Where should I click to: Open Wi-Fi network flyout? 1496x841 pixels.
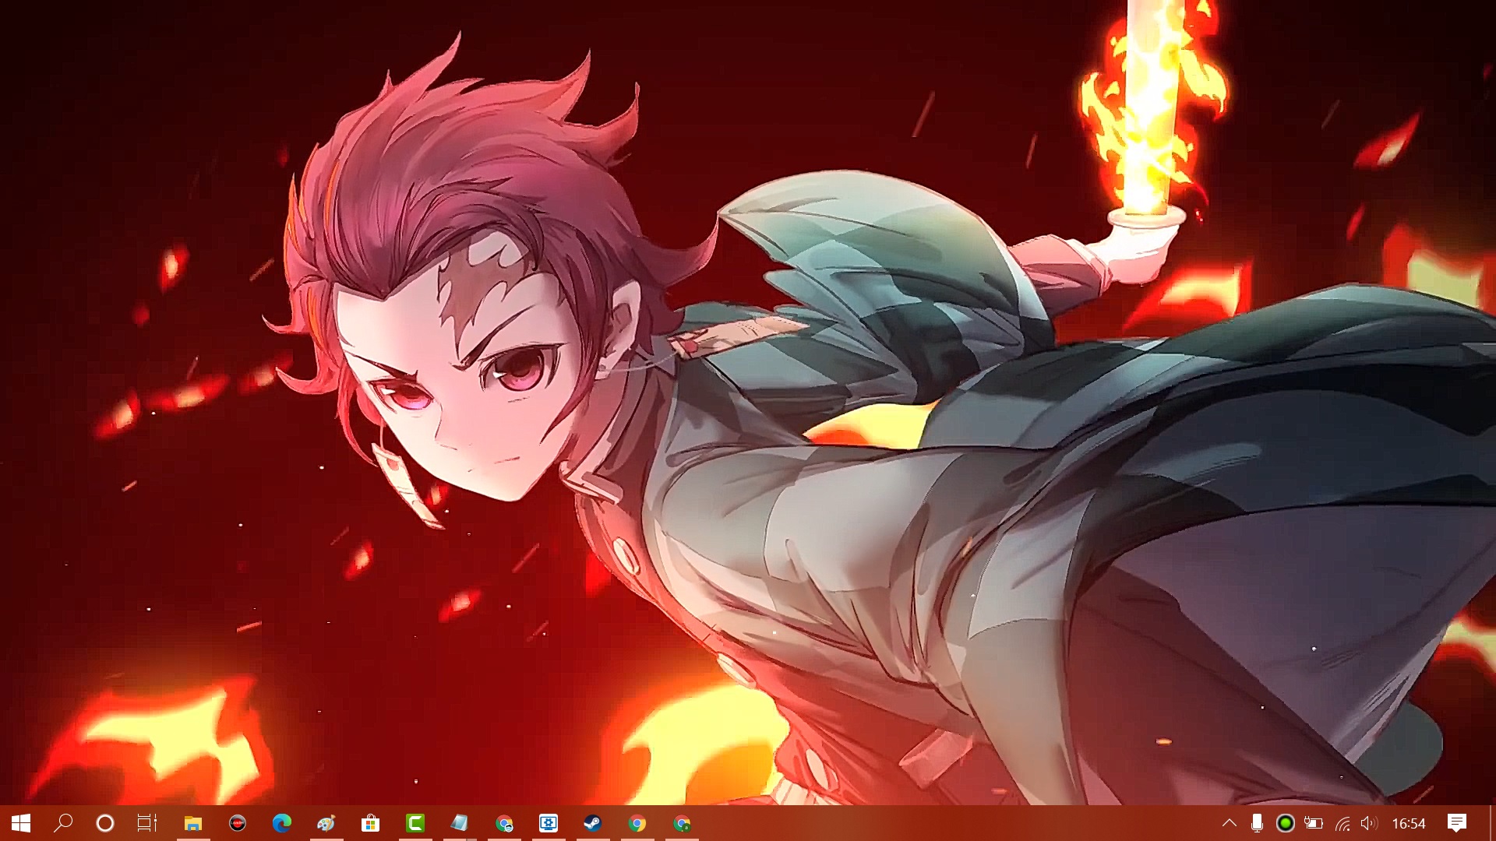[x=1342, y=823]
